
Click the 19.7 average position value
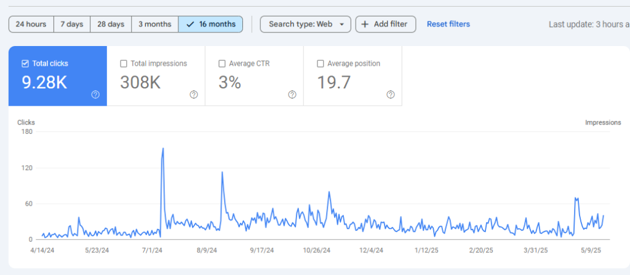coord(334,82)
